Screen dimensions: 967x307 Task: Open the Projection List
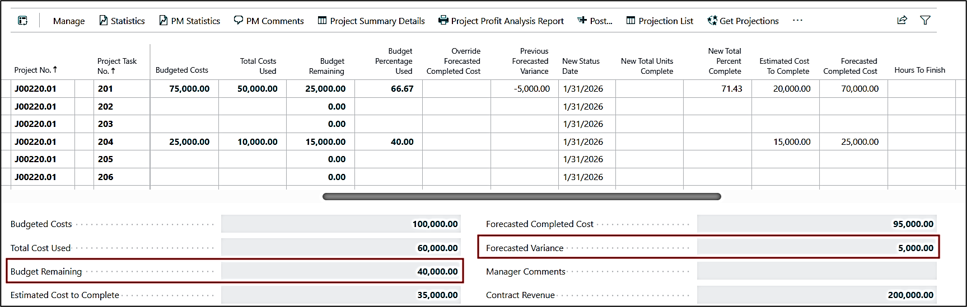(660, 21)
